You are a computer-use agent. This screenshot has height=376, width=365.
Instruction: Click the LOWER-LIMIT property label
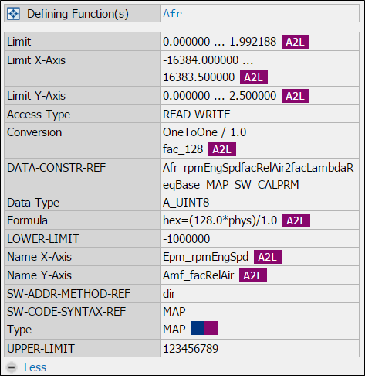pos(43,239)
